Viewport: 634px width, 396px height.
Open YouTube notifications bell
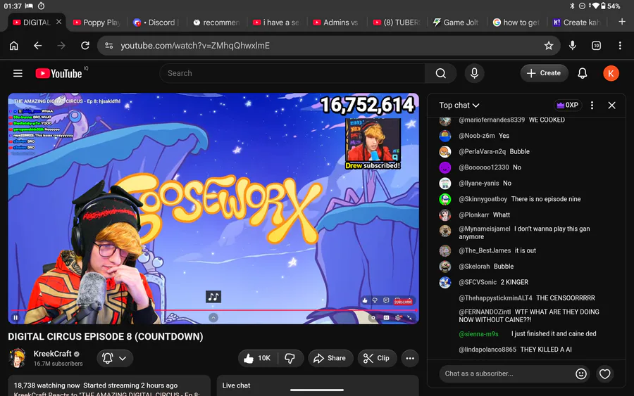583,73
